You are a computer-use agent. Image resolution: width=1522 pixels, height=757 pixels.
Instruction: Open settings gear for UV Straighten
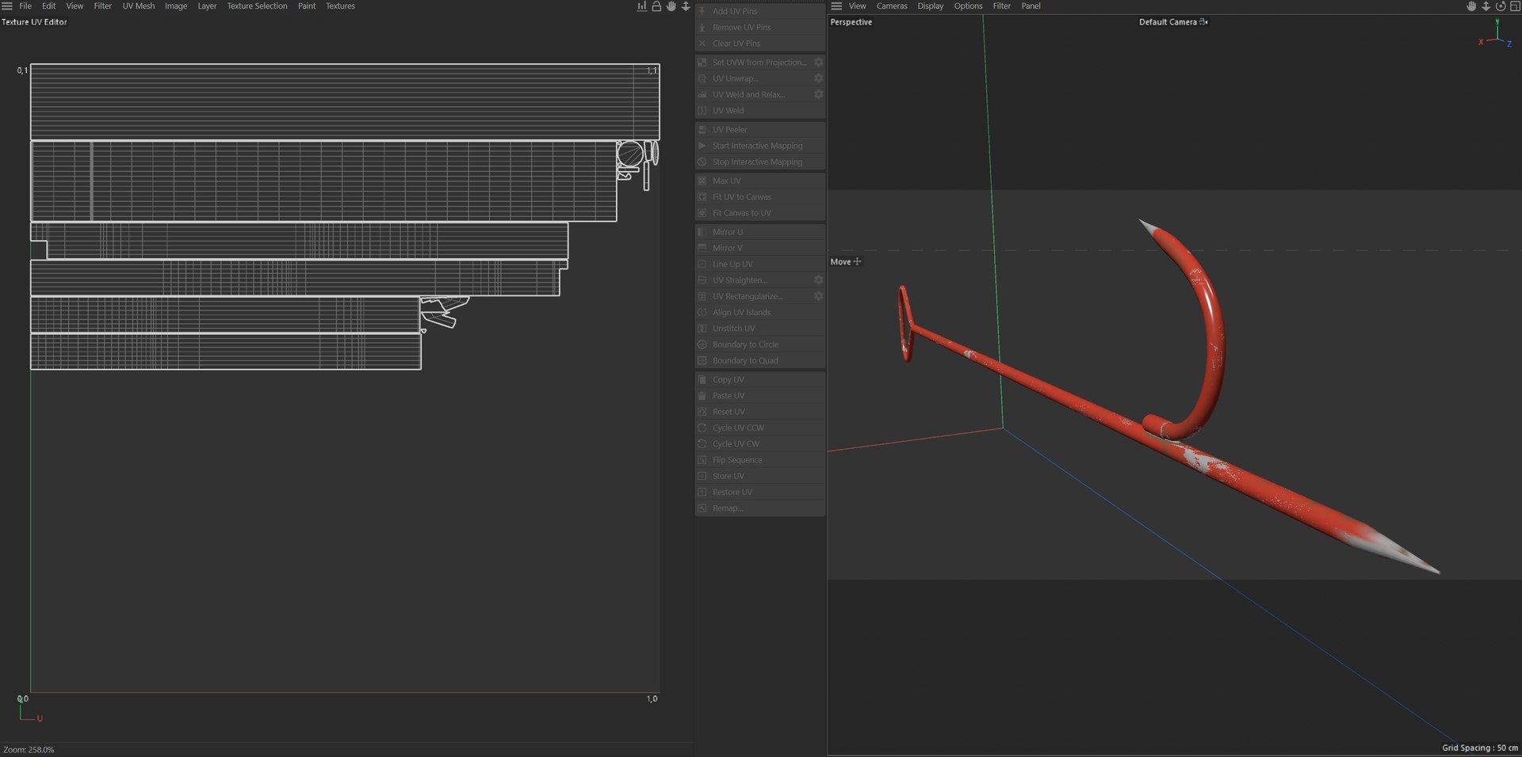(819, 280)
